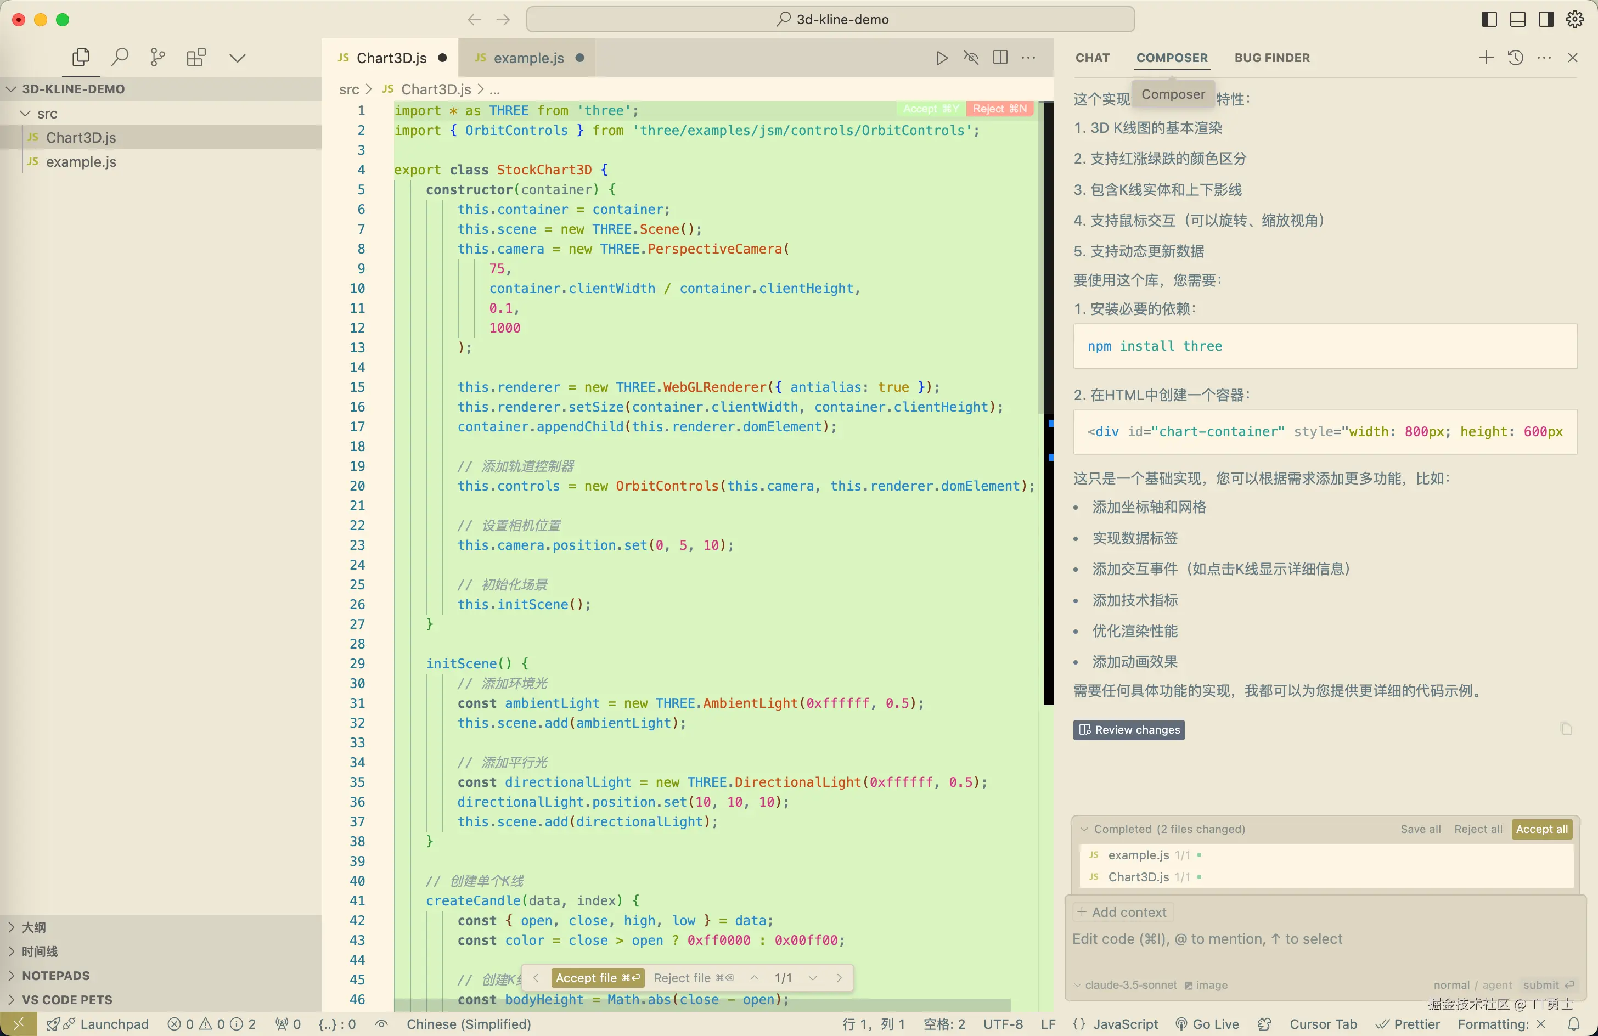Click the split editor icon
The image size is (1598, 1036).
tap(1000, 58)
